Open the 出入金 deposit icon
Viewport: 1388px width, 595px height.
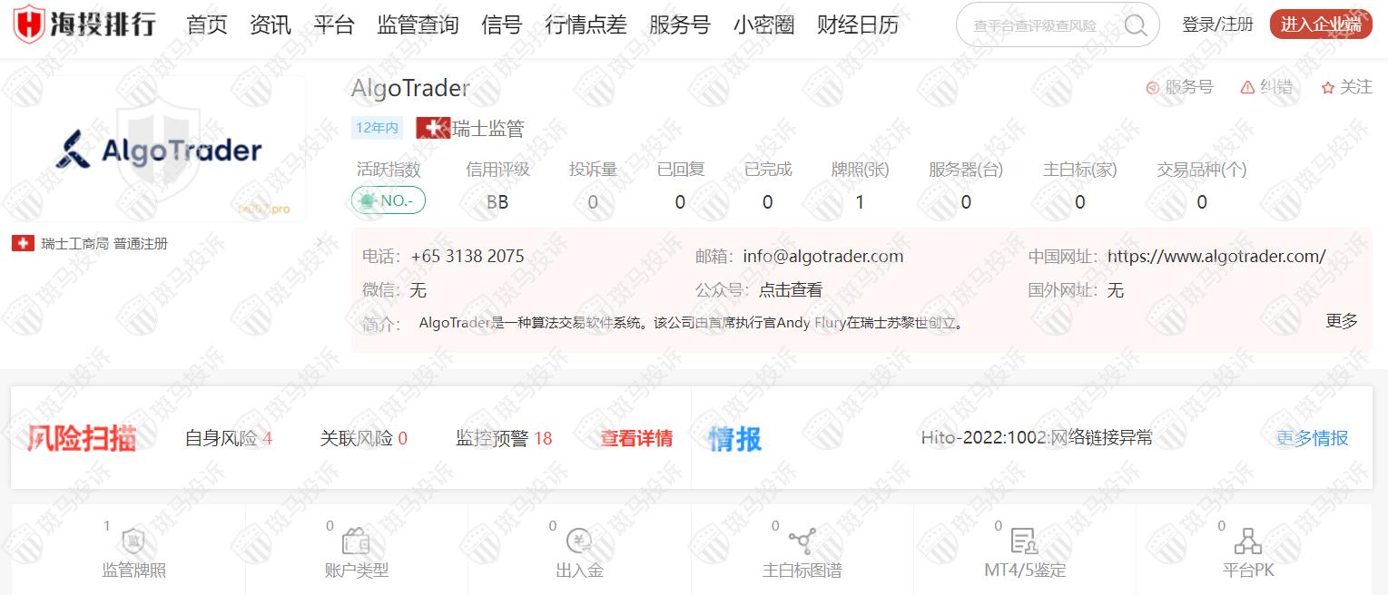point(579,542)
